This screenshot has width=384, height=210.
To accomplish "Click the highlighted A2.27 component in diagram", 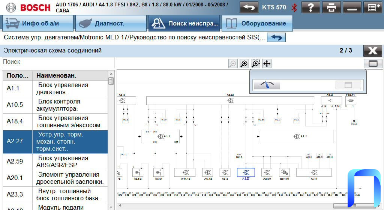I will 246,172.
